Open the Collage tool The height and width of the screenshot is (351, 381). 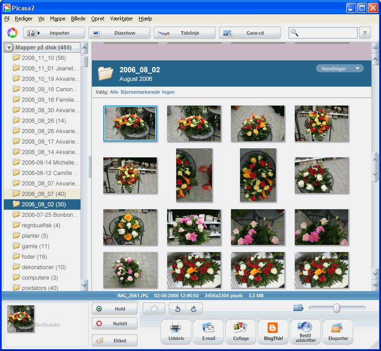point(241,331)
